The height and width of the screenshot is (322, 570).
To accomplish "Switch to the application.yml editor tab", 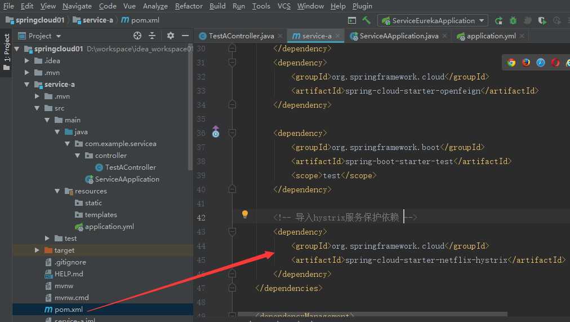I will click(491, 36).
